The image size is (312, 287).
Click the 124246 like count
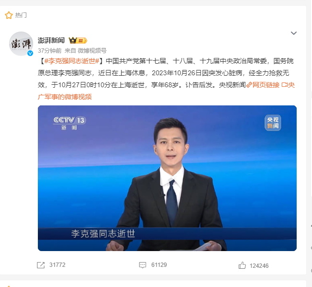[x=259, y=266]
